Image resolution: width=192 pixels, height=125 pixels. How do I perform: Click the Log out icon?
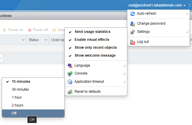(x=133, y=42)
